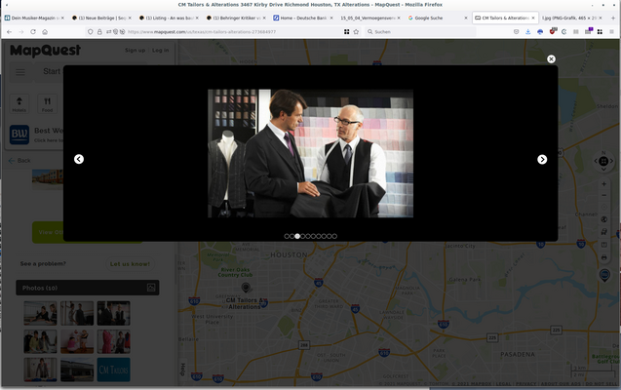Open the Firefox downloads panel
621x390 pixels.
click(528, 31)
